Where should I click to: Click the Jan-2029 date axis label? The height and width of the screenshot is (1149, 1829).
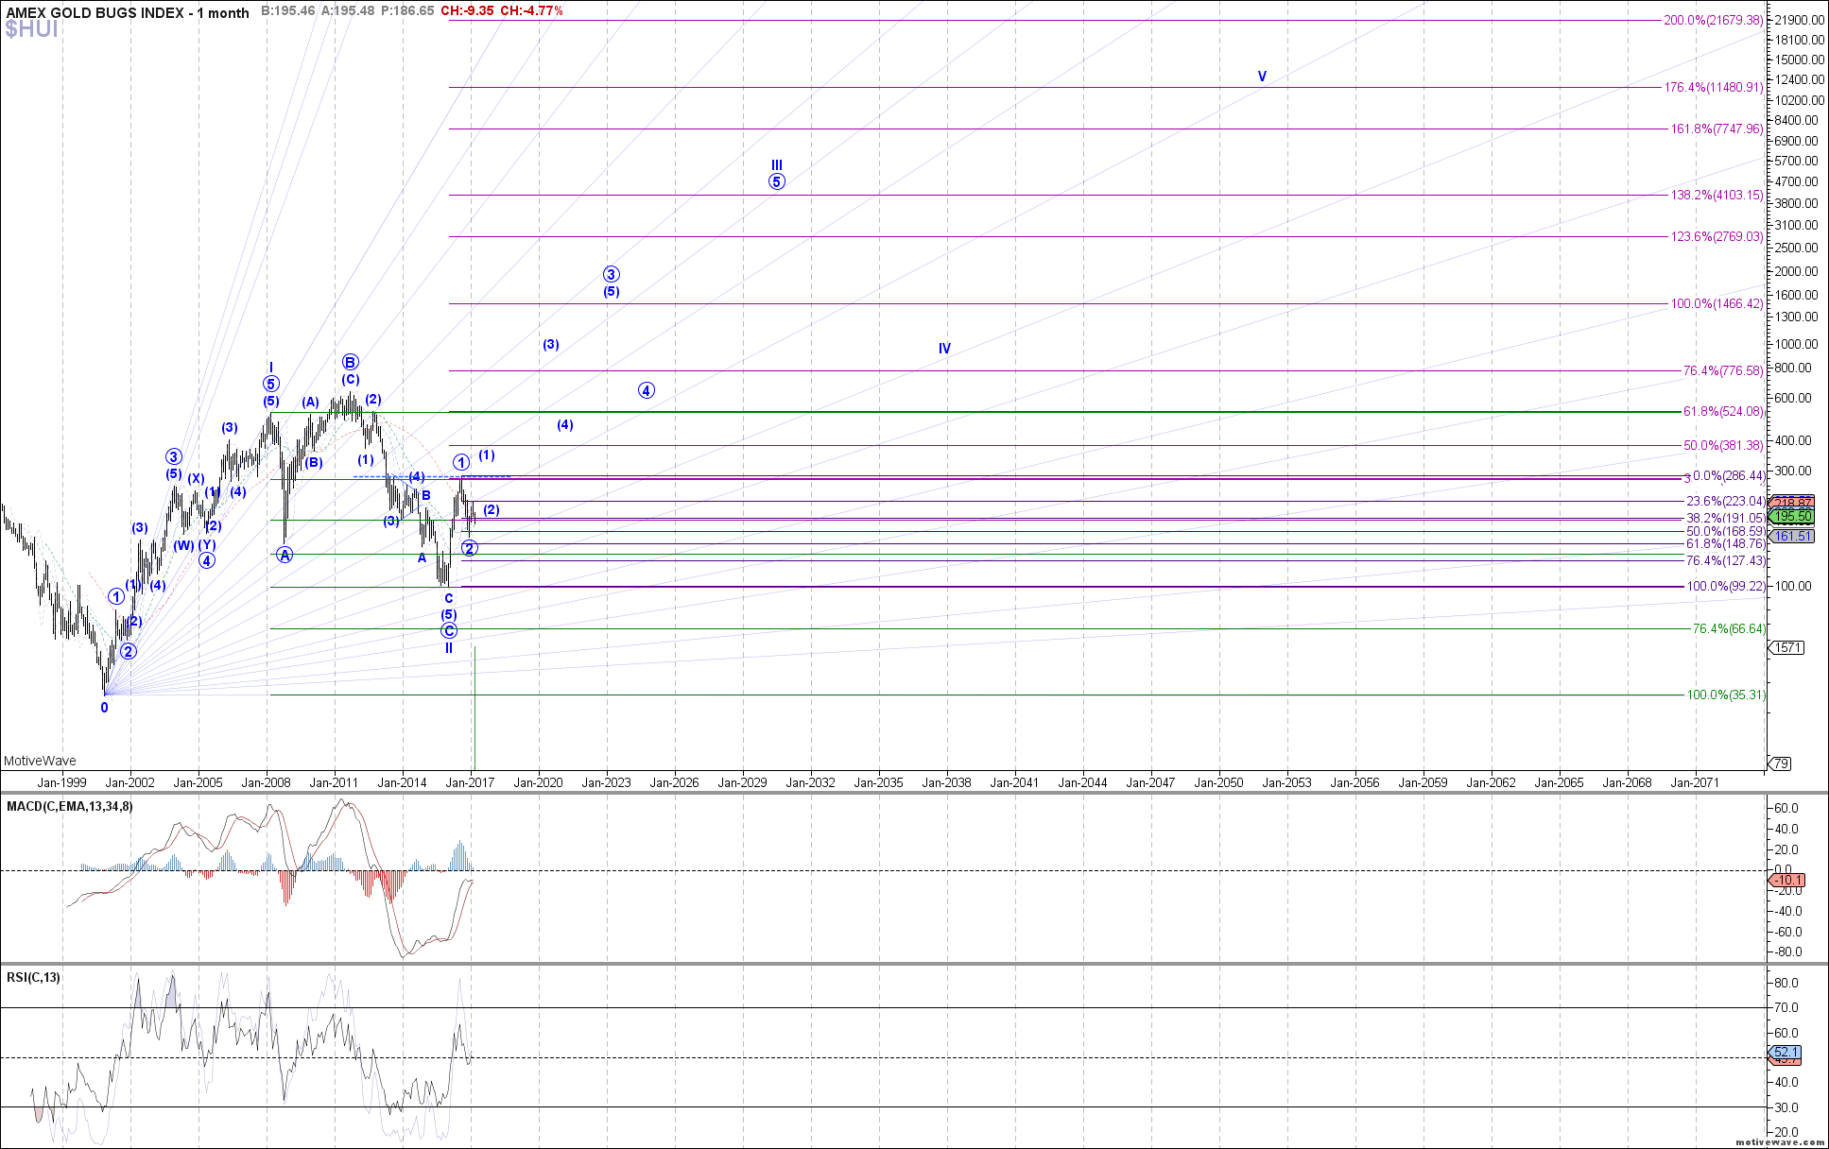point(742,782)
